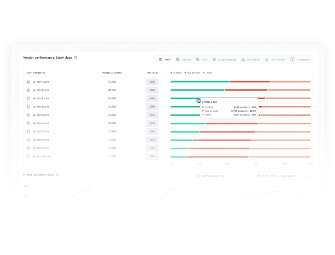
Task: Click product count 17.400
Action: click(x=112, y=131)
